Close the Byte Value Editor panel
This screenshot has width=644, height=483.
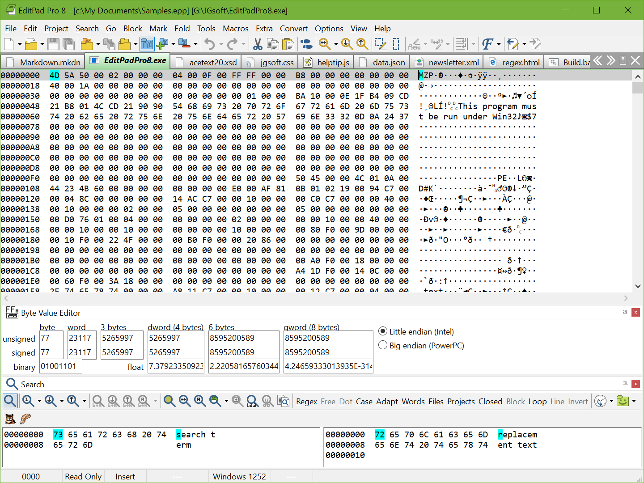coord(636,312)
